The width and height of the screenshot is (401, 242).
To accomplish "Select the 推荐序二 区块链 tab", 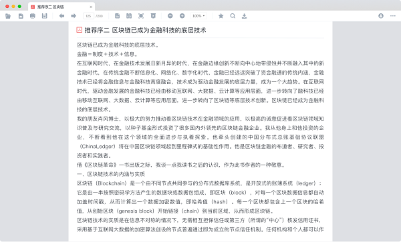I will pos(61,7).
